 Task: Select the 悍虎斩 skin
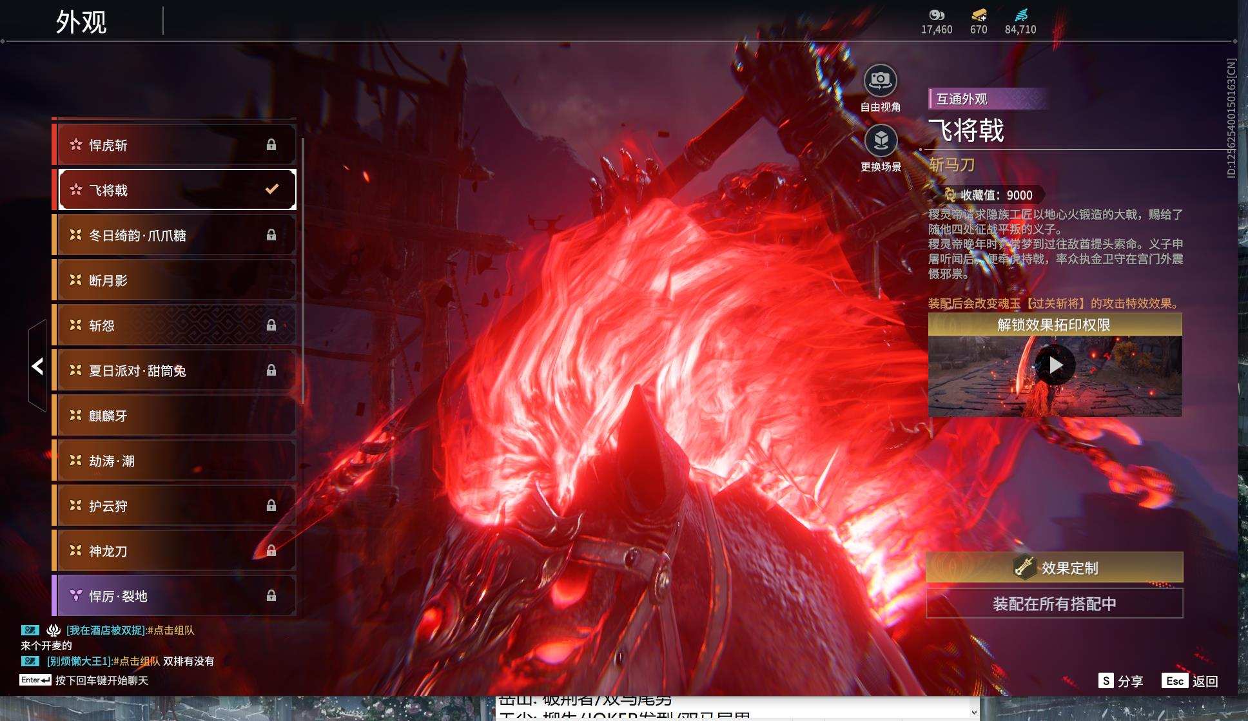coord(174,145)
